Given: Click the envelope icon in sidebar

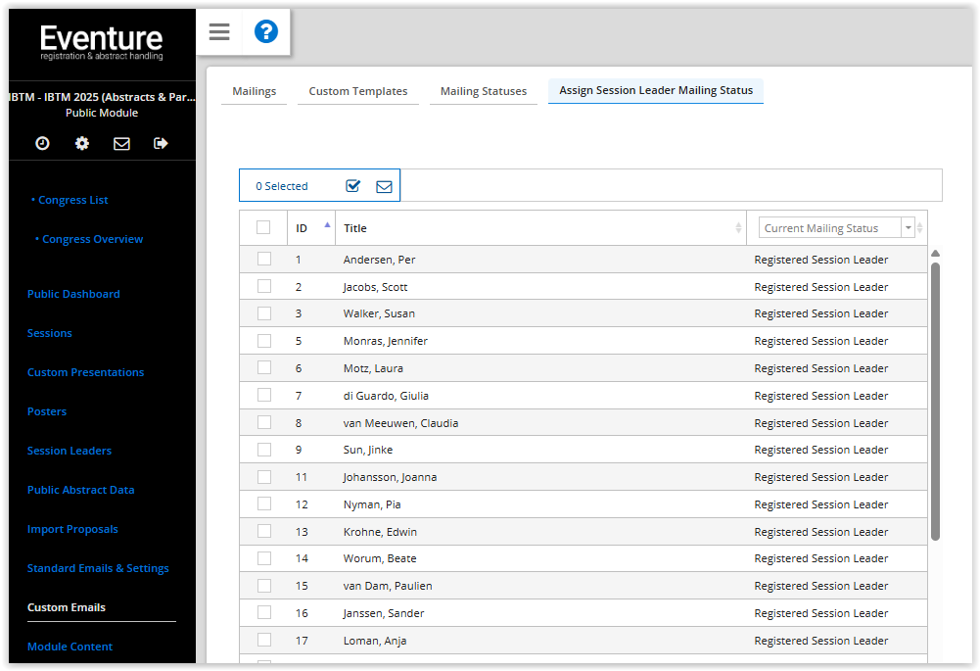Looking at the screenshot, I should (x=121, y=143).
